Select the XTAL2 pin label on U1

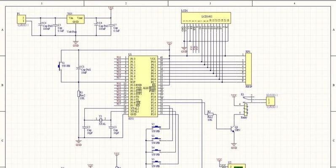(x=134, y=108)
